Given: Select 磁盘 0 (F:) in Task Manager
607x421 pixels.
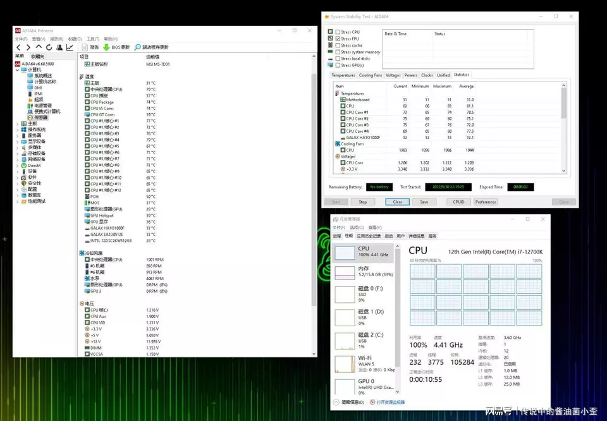Looking at the screenshot, I should click(364, 294).
